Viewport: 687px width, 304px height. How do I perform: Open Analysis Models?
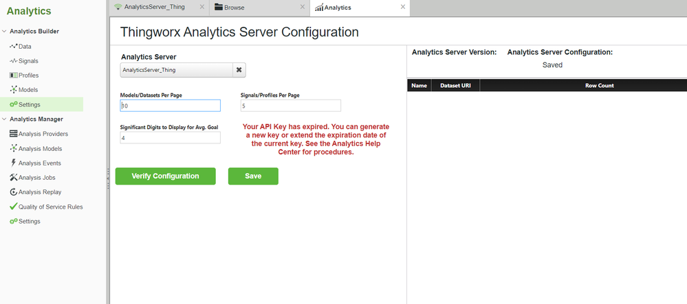click(40, 149)
